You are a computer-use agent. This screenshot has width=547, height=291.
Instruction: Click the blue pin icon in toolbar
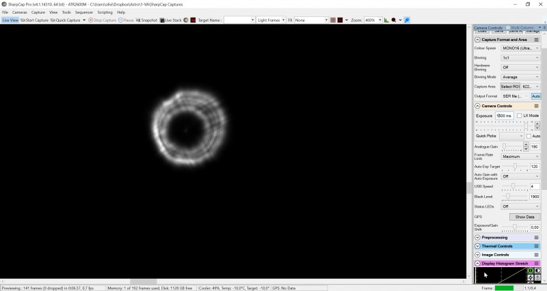coord(407,20)
